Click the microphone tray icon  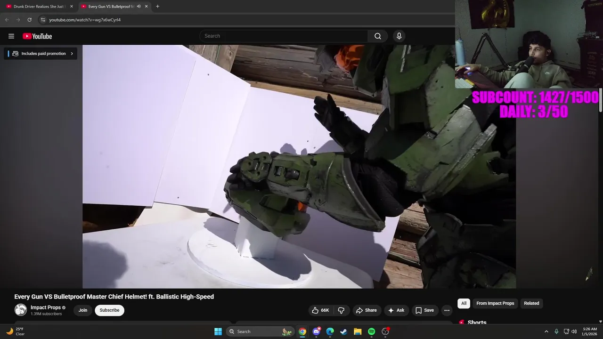[x=556, y=331]
